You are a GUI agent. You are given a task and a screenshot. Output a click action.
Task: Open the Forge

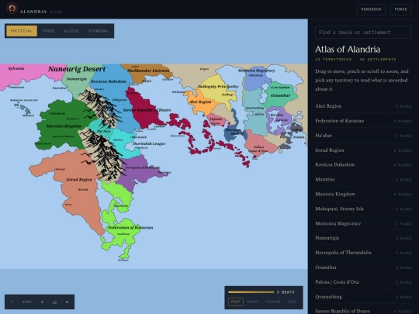pos(401,9)
